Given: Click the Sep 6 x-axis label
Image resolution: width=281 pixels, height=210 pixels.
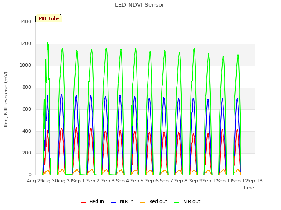Looking at the screenshot, I should point(152,181).
